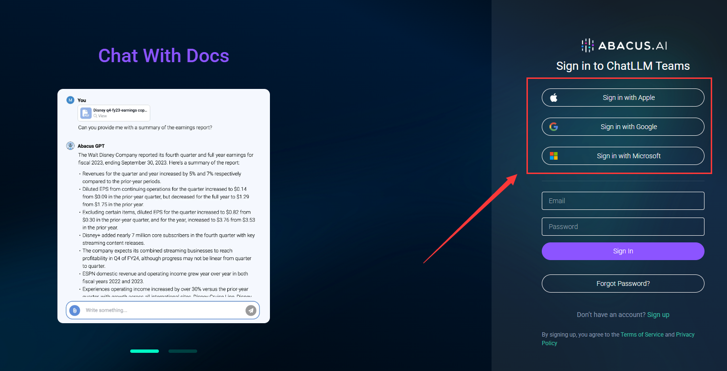Click the paperclip attach icon in chat

click(x=74, y=310)
